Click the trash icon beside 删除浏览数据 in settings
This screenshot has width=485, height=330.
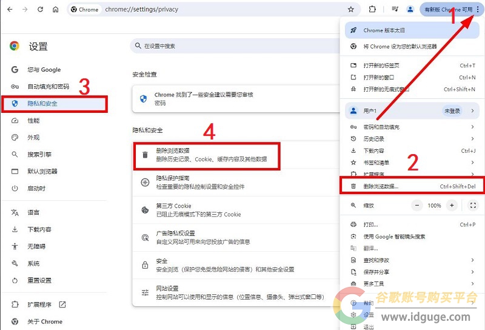(x=145, y=155)
